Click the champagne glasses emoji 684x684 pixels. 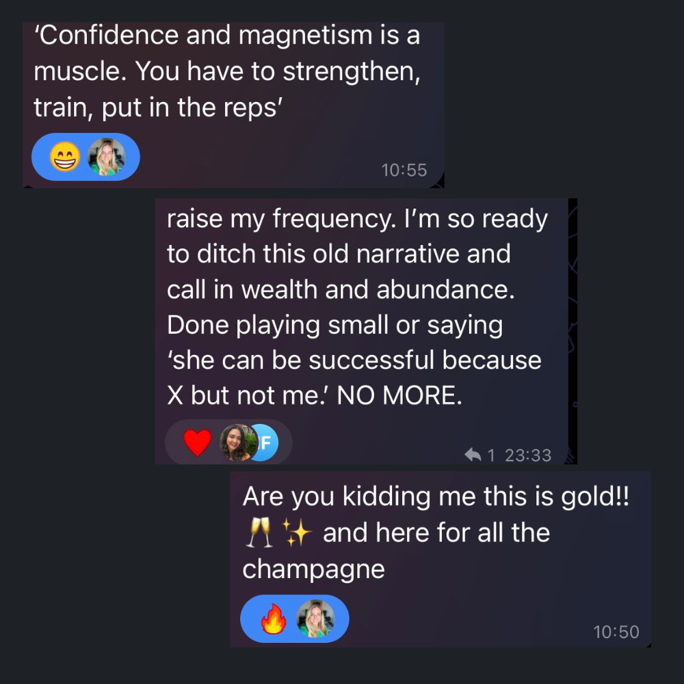259,532
